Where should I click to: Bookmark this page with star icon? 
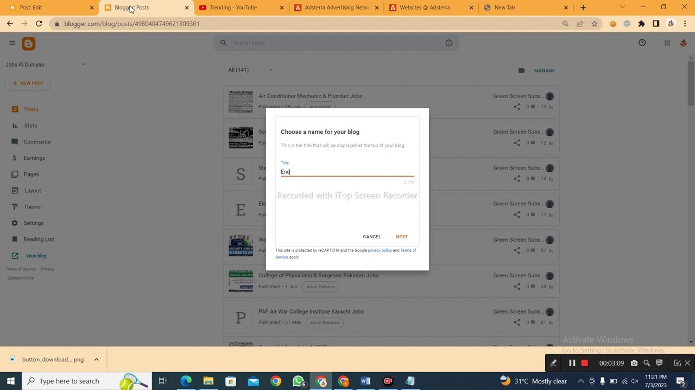coord(595,24)
